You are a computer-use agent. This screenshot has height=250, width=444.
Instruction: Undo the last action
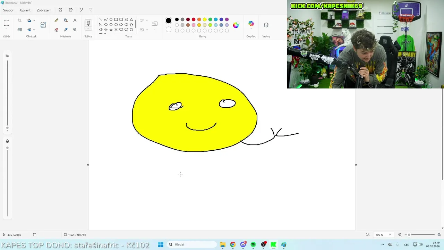click(x=81, y=10)
